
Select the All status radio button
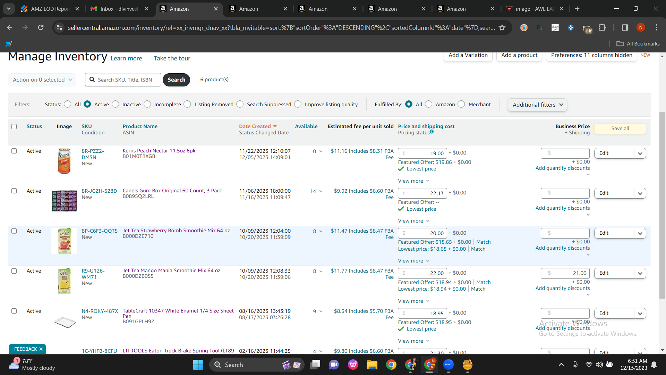[x=68, y=104]
